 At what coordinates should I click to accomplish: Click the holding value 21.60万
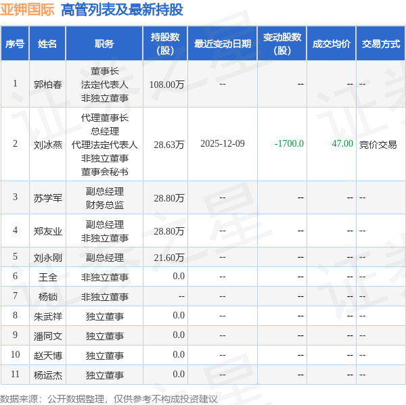168,258
